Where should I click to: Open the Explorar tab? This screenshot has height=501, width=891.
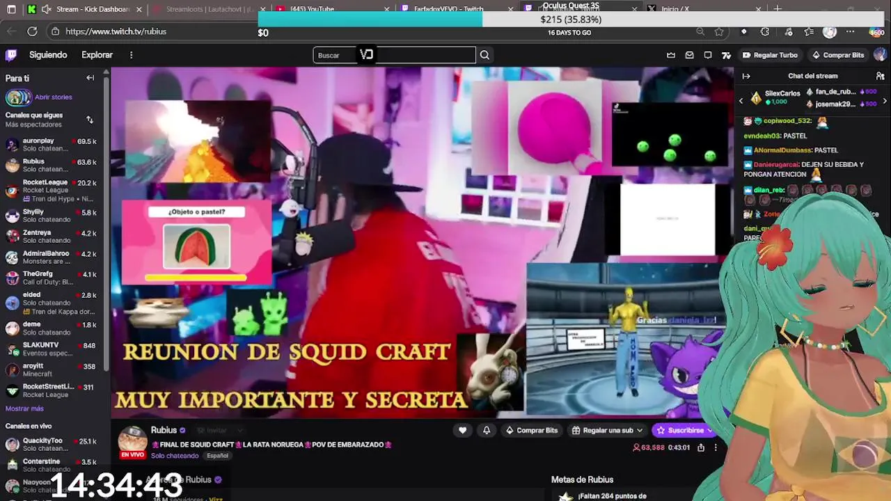coord(97,55)
